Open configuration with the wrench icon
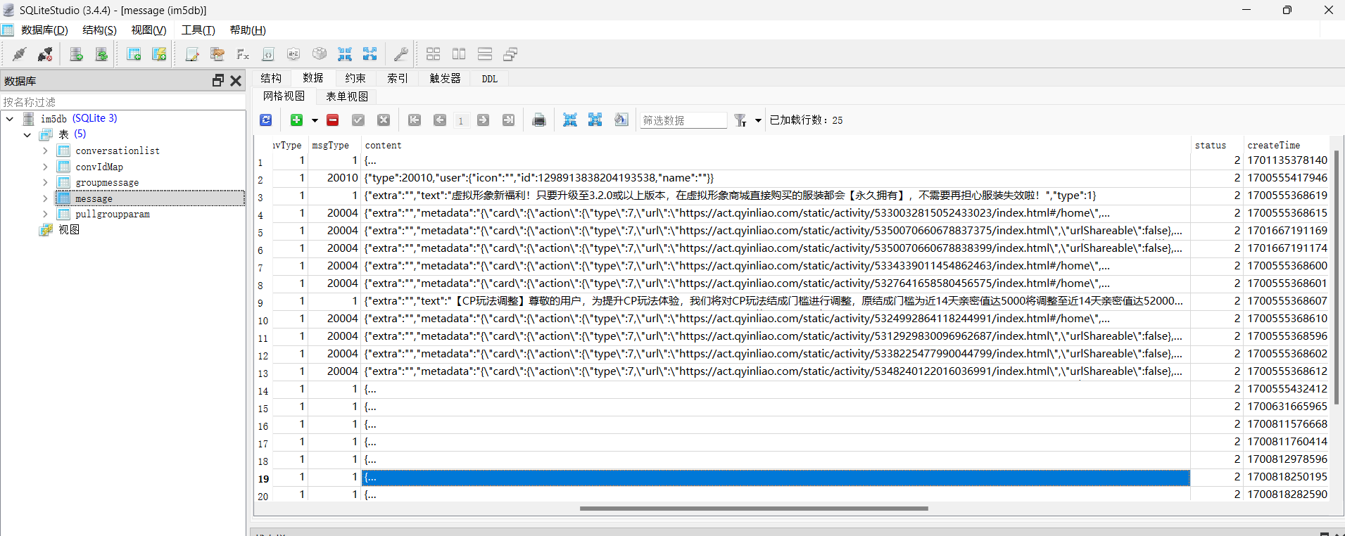The height and width of the screenshot is (536, 1345). point(401,54)
